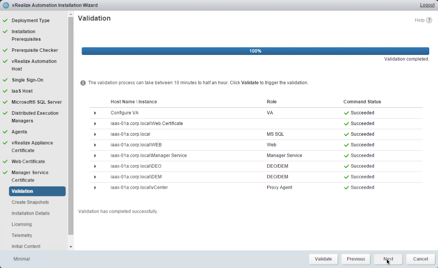Click the Minimal deployment label
Image resolution: width=438 pixels, height=268 pixels.
tap(21, 259)
